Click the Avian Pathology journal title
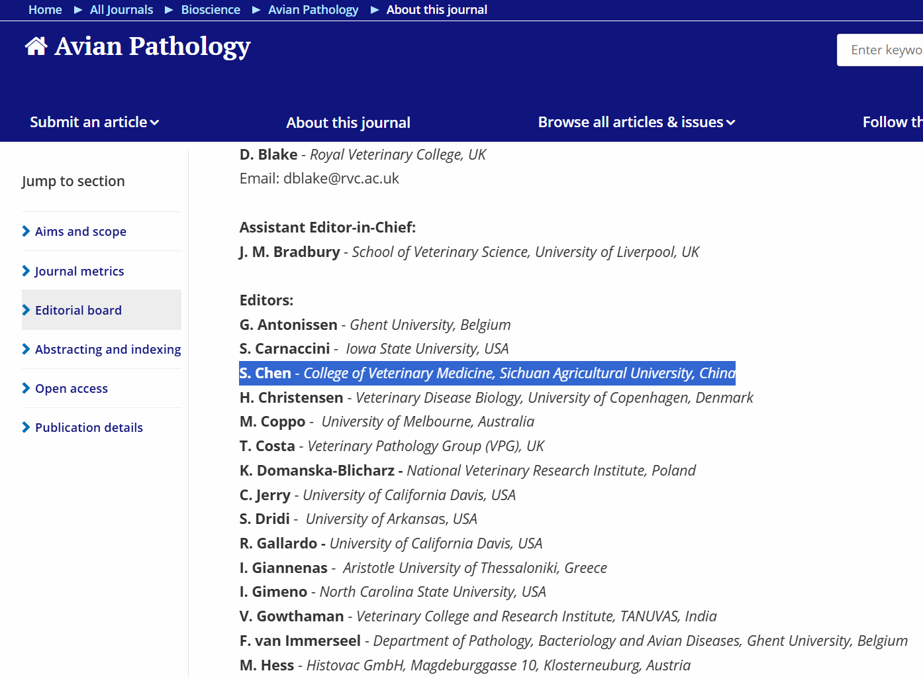Screen dimensions: 923x677 click(x=152, y=46)
